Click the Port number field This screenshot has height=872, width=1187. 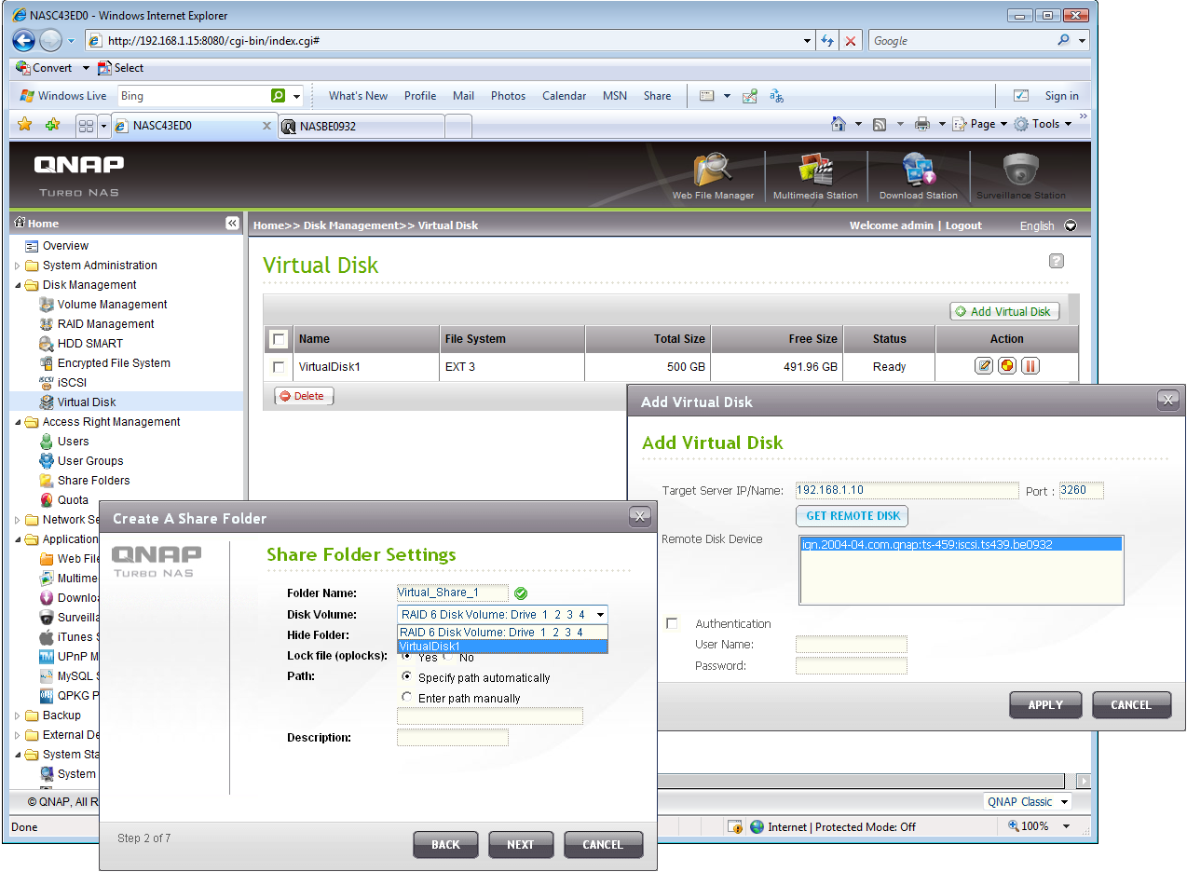pos(1081,490)
